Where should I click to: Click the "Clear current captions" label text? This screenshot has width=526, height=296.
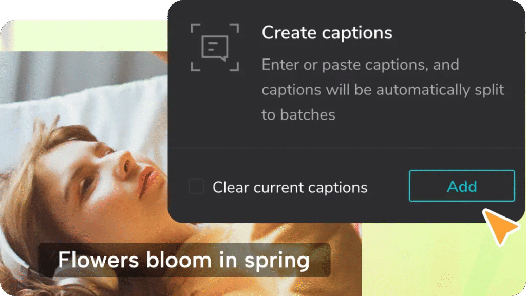(290, 187)
